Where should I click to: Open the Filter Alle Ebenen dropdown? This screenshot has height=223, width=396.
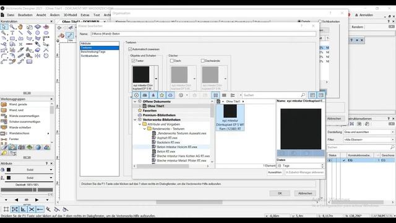click(x=369, y=139)
